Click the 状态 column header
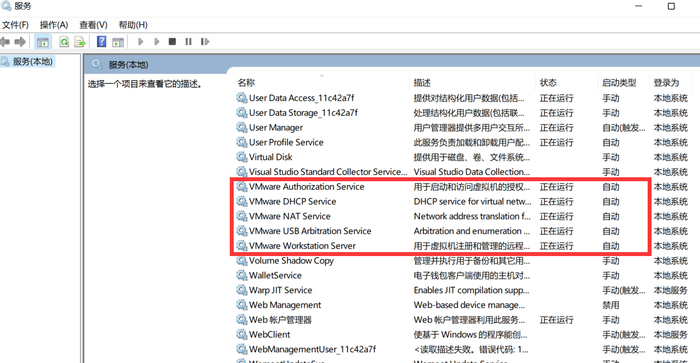 (548, 82)
